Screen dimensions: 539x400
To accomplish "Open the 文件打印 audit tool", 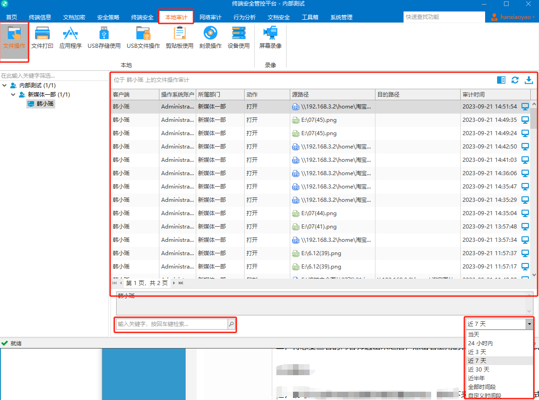I will coord(42,38).
